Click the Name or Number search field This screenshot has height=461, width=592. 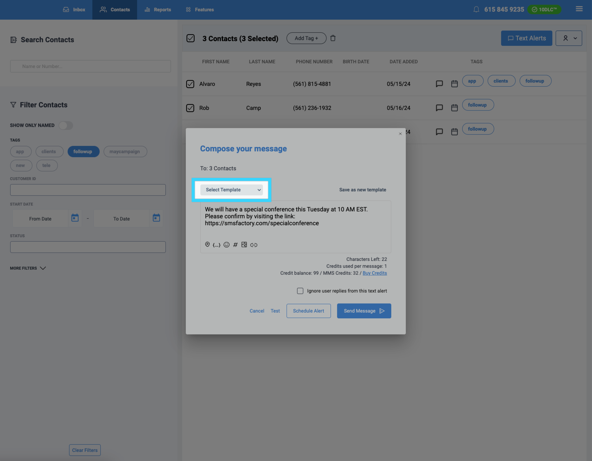pyautogui.click(x=91, y=66)
